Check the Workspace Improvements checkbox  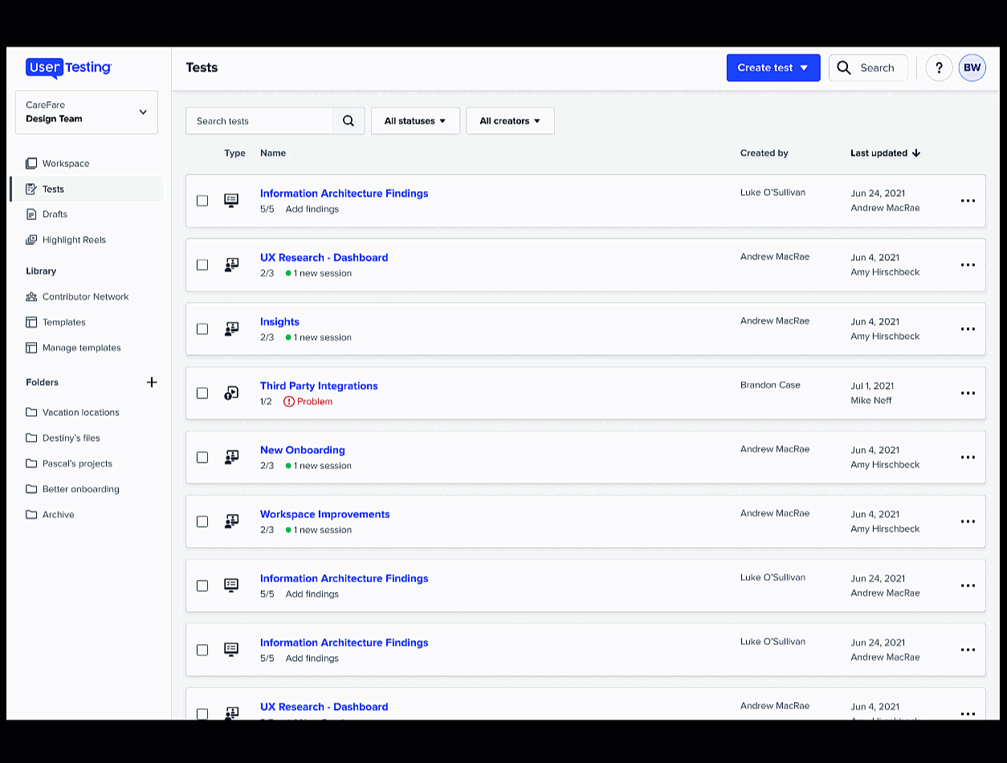[x=202, y=522]
